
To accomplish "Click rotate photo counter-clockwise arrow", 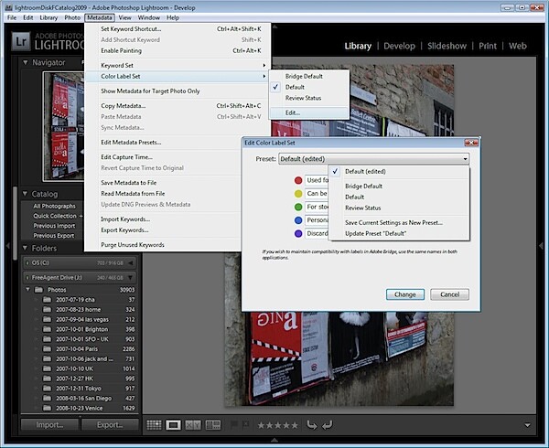I will tap(312, 425).
